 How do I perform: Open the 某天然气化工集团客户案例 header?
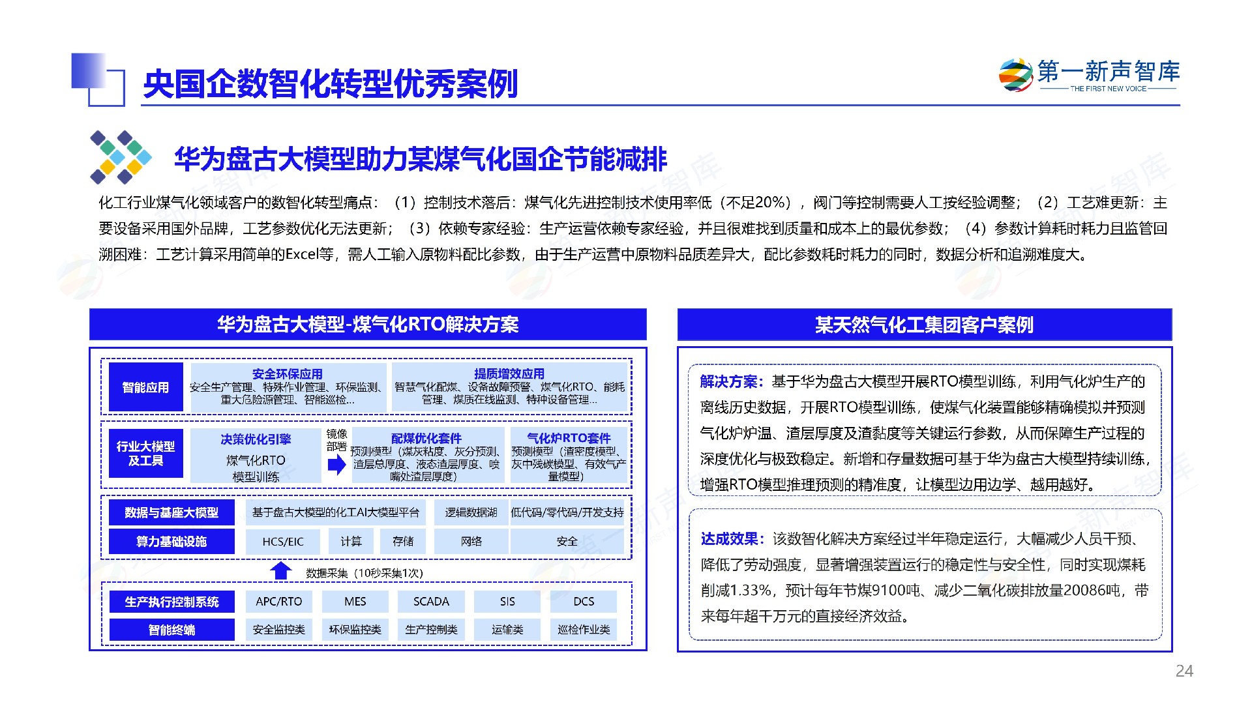click(x=924, y=325)
